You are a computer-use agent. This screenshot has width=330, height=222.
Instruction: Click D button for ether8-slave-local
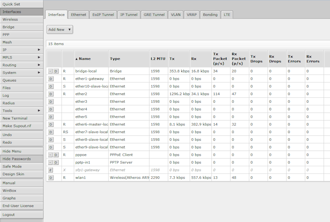tap(51, 140)
